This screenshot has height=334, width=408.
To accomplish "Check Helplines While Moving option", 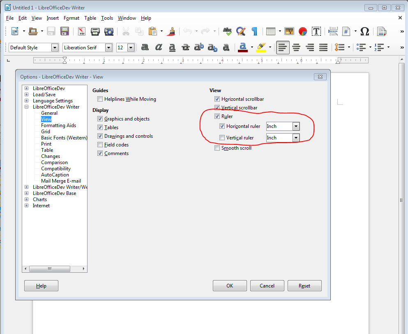I will coord(100,99).
